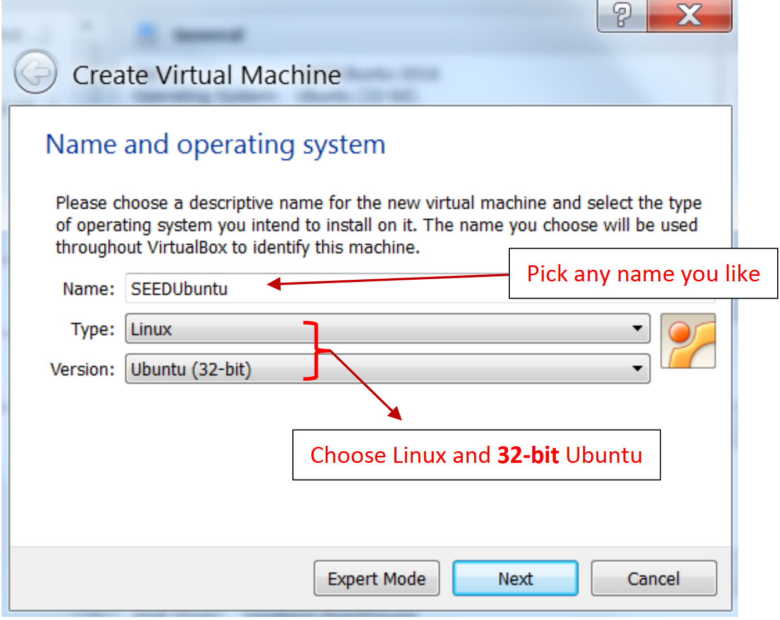780x620 pixels.
Task: Click the Name: label
Action: (89, 289)
